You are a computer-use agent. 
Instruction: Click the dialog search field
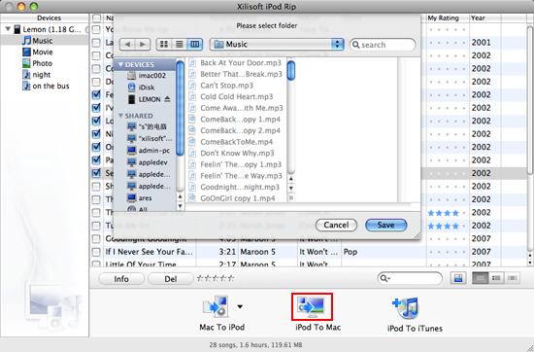pyautogui.click(x=383, y=45)
